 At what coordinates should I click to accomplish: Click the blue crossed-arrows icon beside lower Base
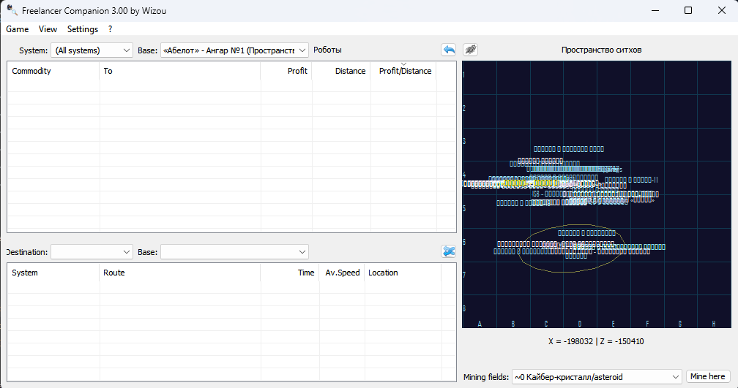[449, 251]
